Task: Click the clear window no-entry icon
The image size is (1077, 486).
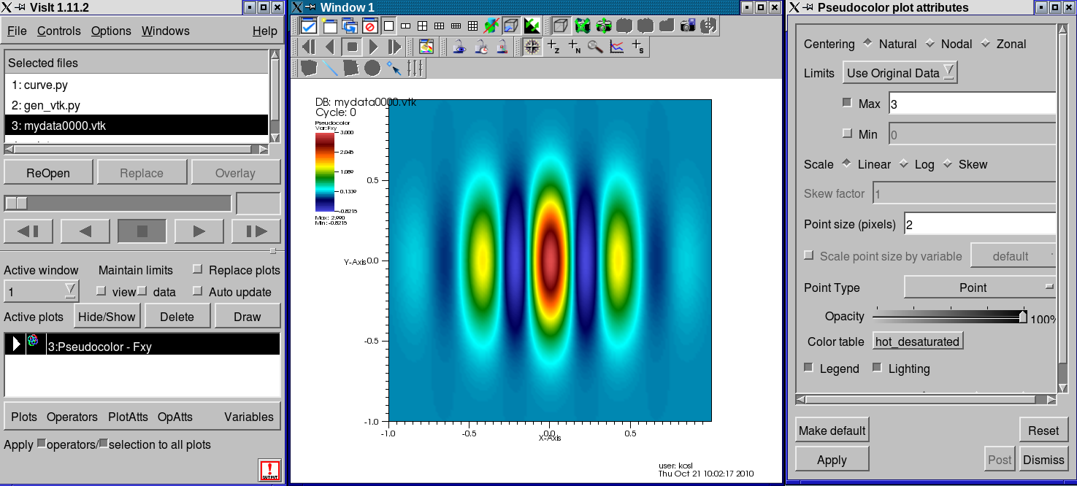Action: click(x=369, y=27)
